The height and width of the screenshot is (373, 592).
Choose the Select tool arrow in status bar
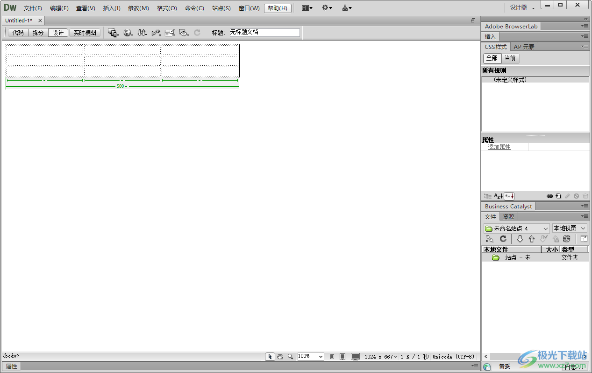[270, 356]
